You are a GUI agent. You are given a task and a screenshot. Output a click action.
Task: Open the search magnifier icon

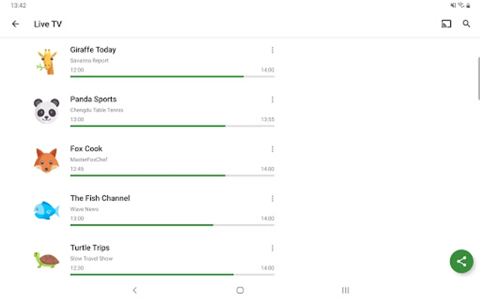(x=466, y=24)
